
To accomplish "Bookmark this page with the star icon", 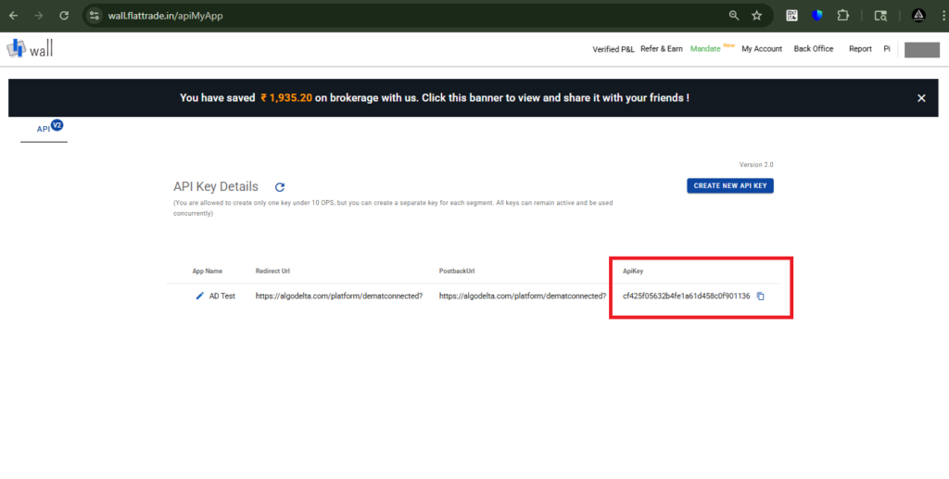I will [757, 16].
